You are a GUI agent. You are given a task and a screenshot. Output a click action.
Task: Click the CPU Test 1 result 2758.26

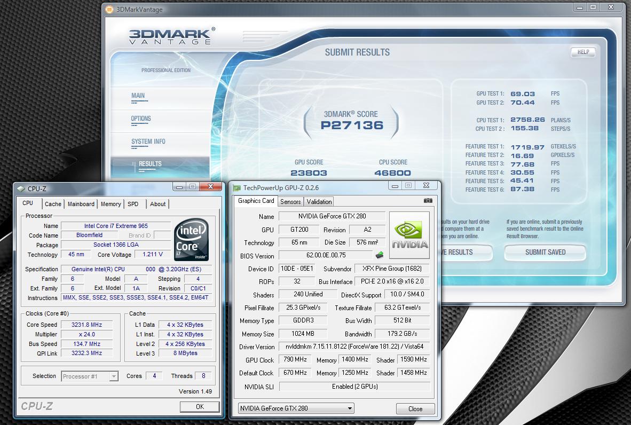(x=527, y=120)
